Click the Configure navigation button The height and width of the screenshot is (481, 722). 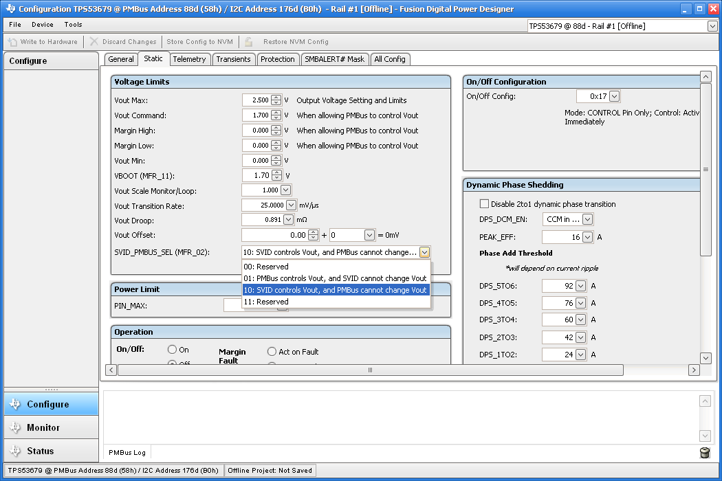tap(51, 404)
